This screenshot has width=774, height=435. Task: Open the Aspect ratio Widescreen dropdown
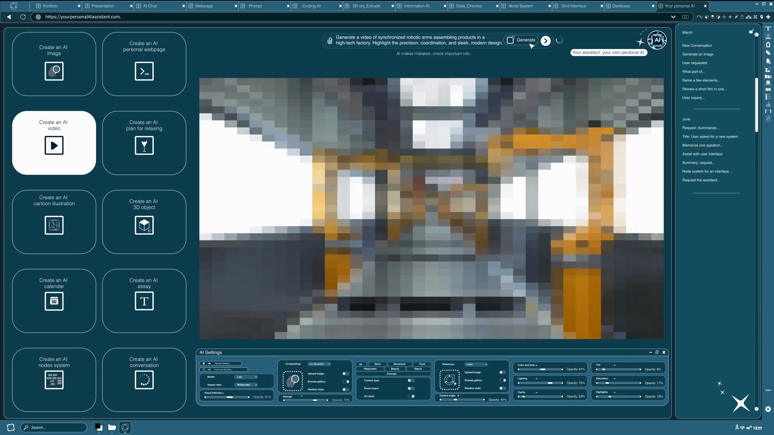tap(246, 385)
